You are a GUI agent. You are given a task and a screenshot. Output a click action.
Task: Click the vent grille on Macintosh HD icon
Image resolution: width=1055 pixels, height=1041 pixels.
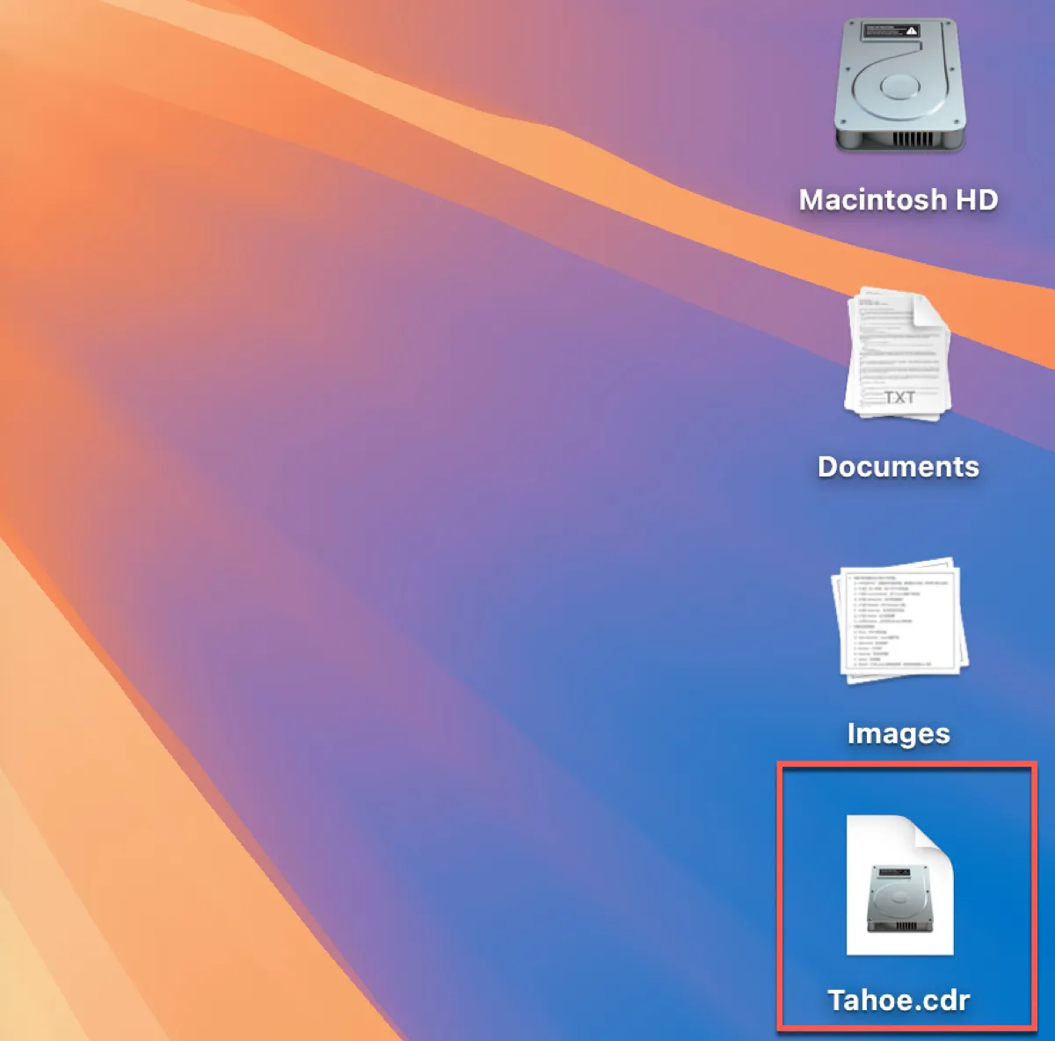[x=913, y=138]
